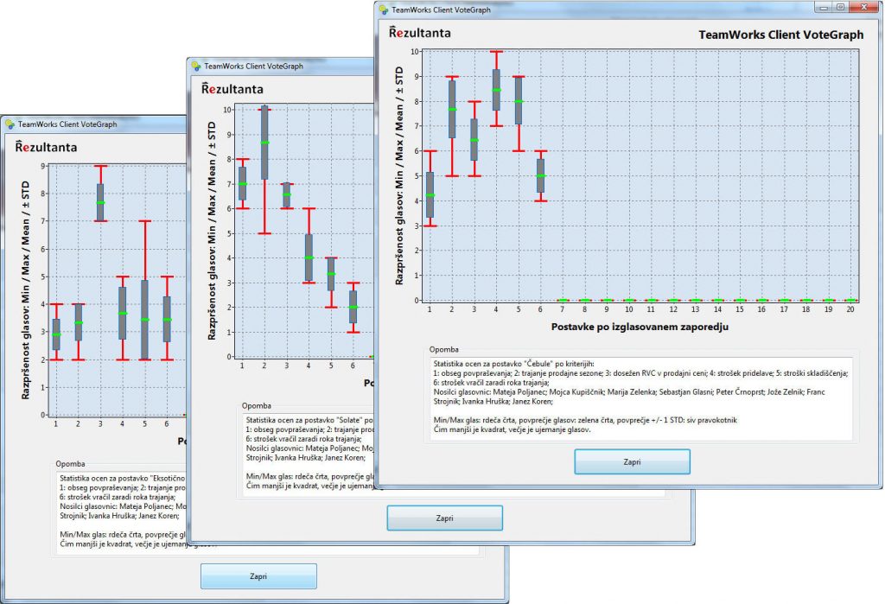Click the back-left window's Rezultanta heading
The width and height of the screenshot is (885, 604).
tap(46, 147)
